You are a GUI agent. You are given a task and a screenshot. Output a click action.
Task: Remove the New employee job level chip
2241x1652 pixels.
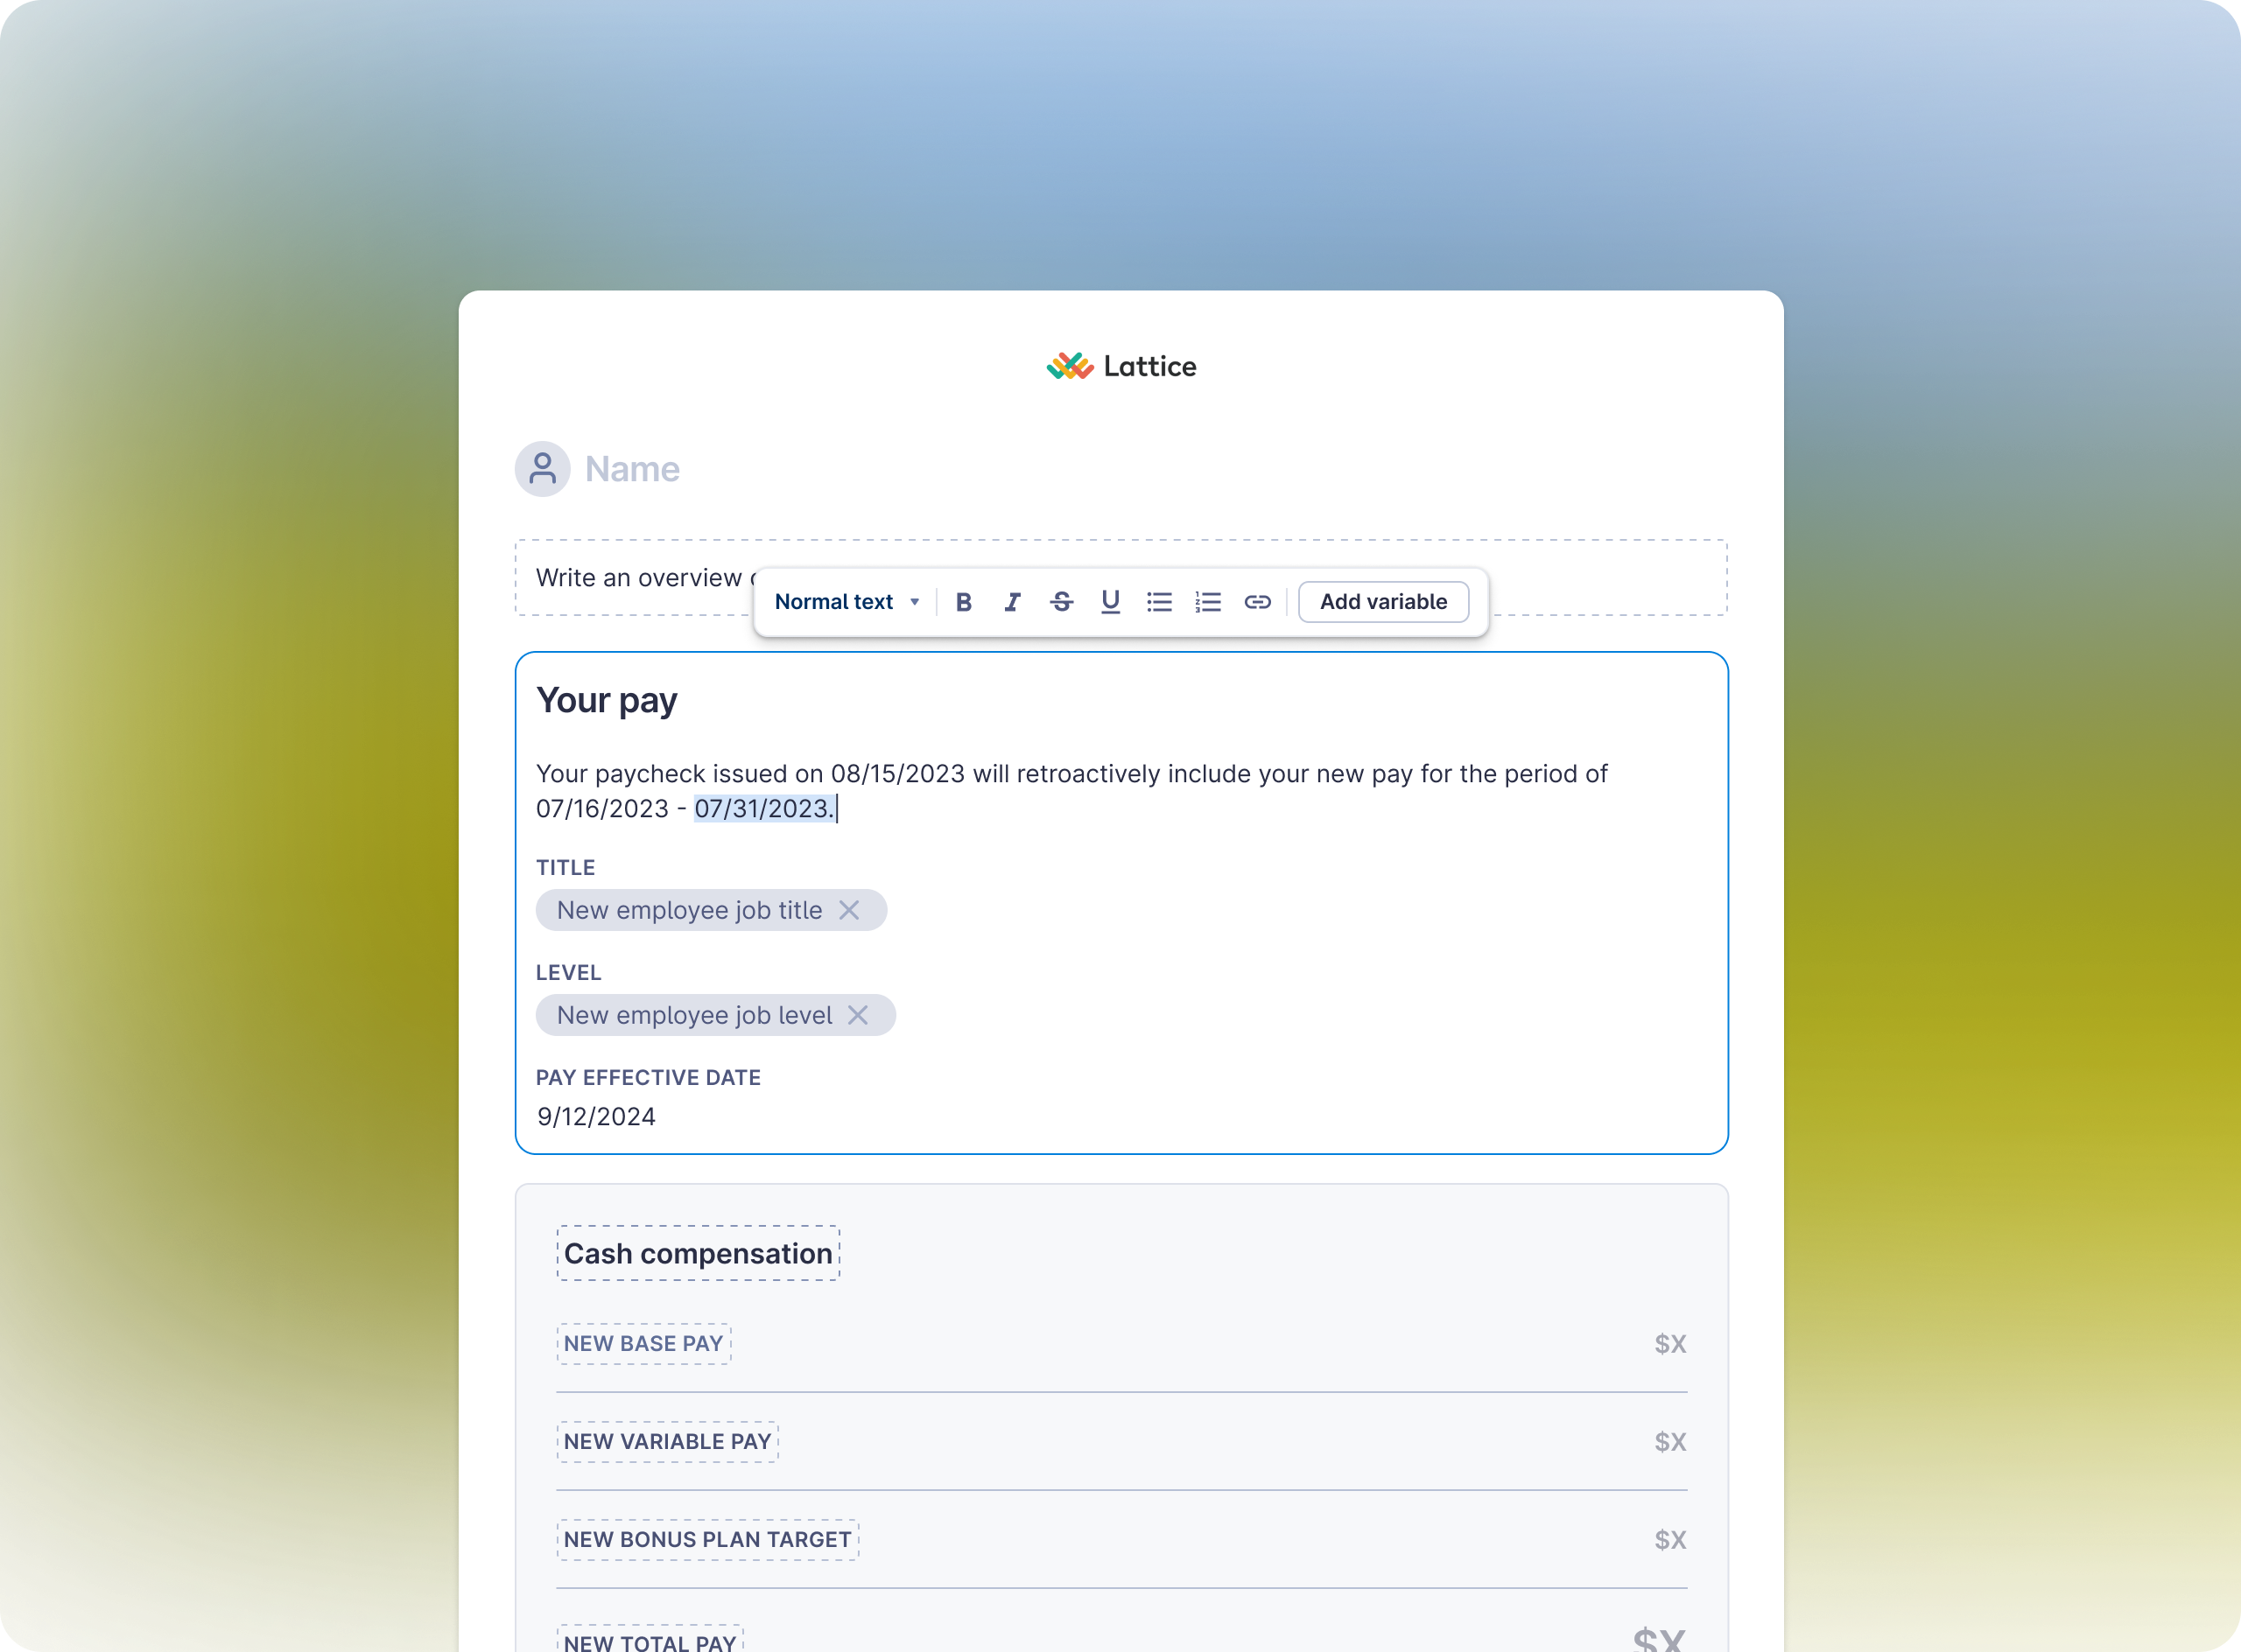click(x=859, y=1015)
